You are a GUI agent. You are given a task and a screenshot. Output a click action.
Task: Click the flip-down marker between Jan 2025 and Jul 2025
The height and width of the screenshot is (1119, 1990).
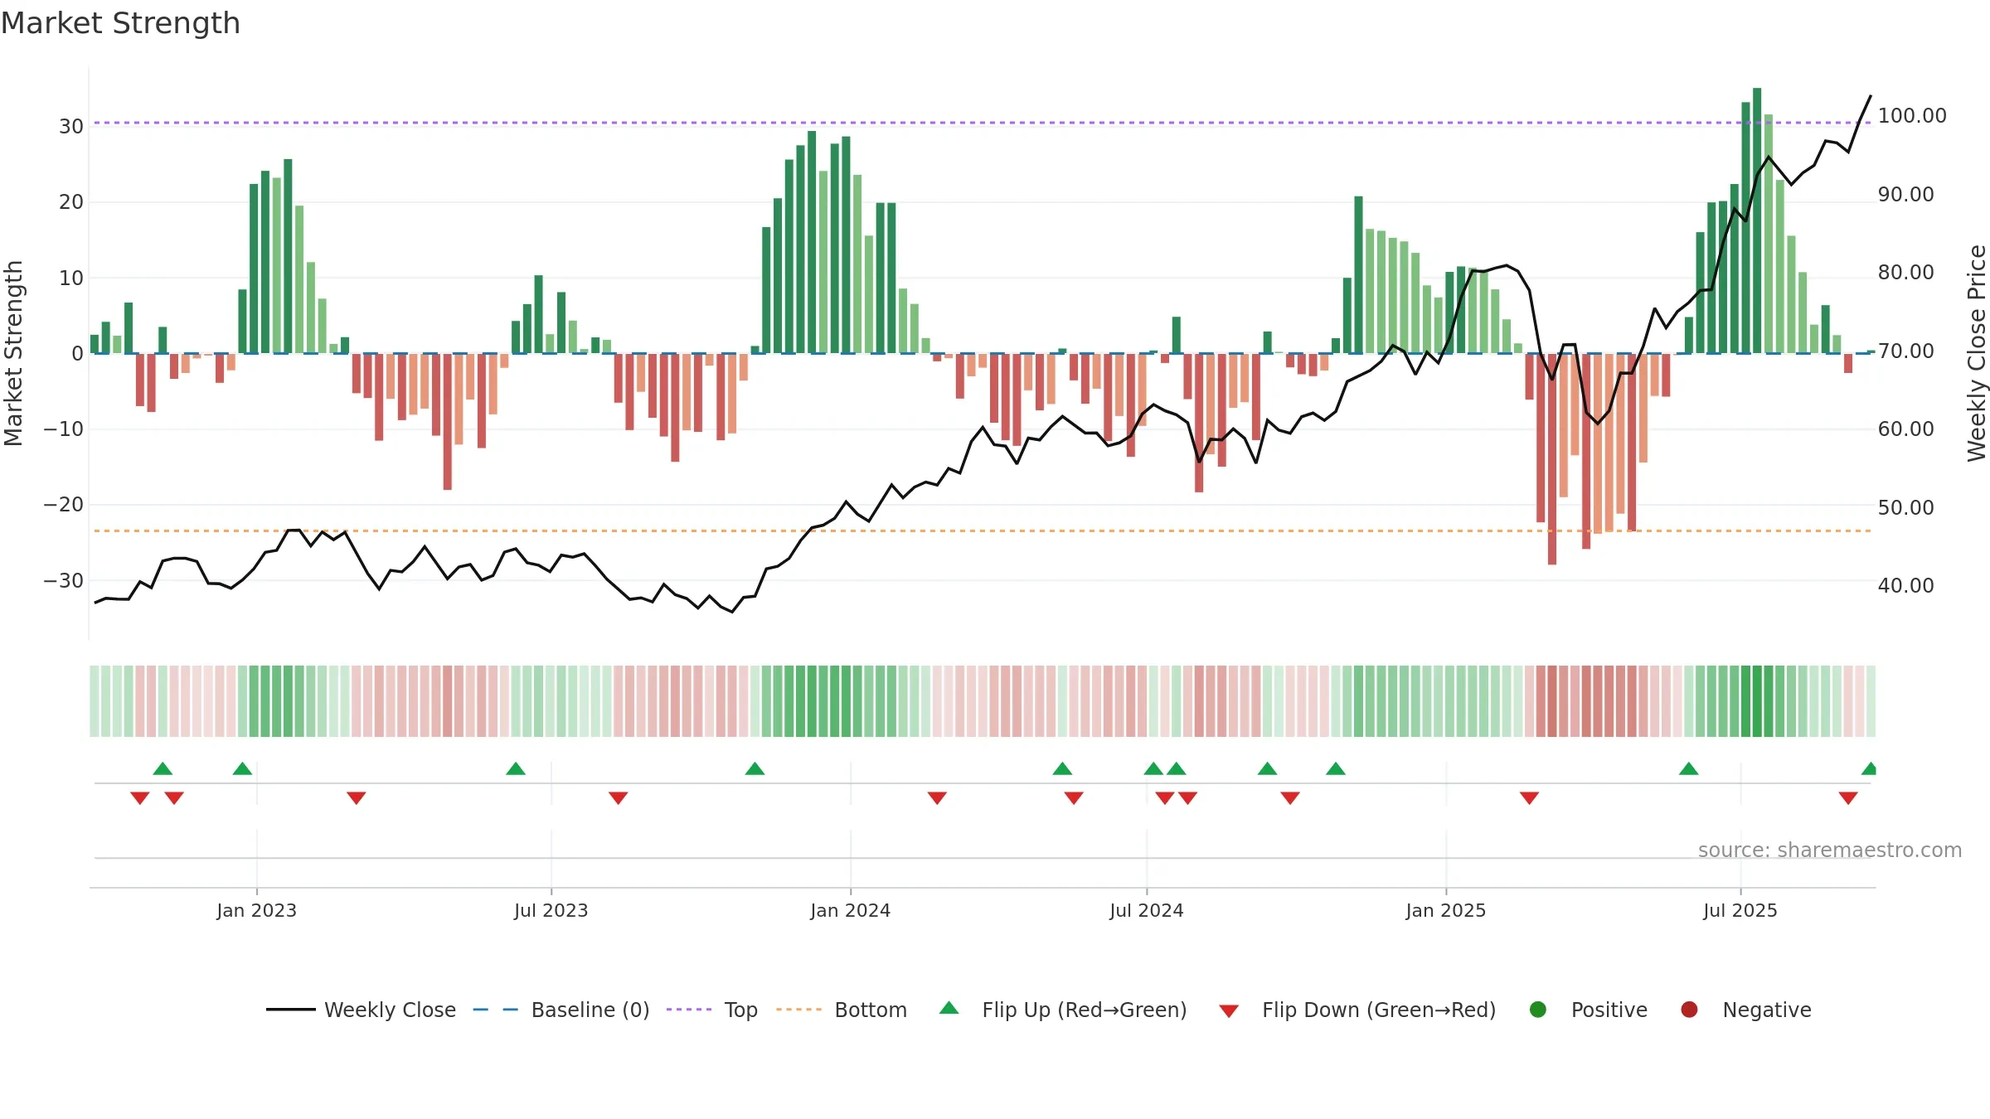click(1530, 798)
